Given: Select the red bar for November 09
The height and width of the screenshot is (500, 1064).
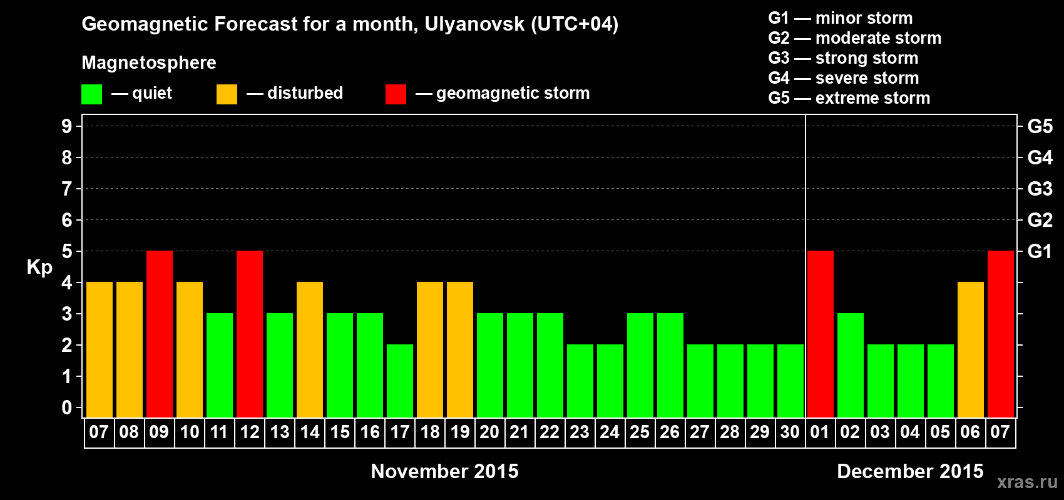Looking at the screenshot, I should point(160,334).
